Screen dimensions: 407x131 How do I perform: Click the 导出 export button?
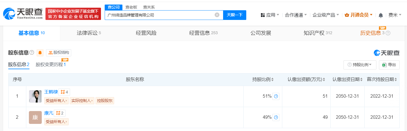click(x=389, y=65)
